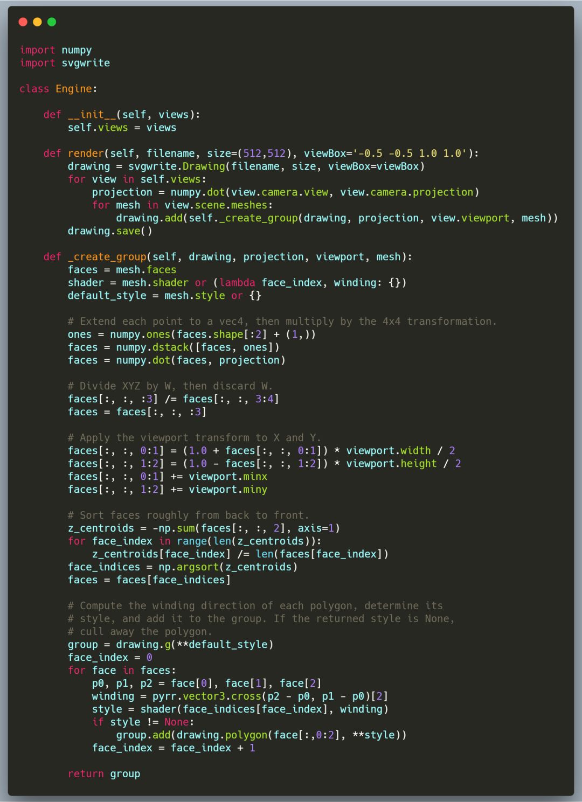Click the red traffic light dot
Screen dimensions: 582x802
pyautogui.click(x=24, y=23)
